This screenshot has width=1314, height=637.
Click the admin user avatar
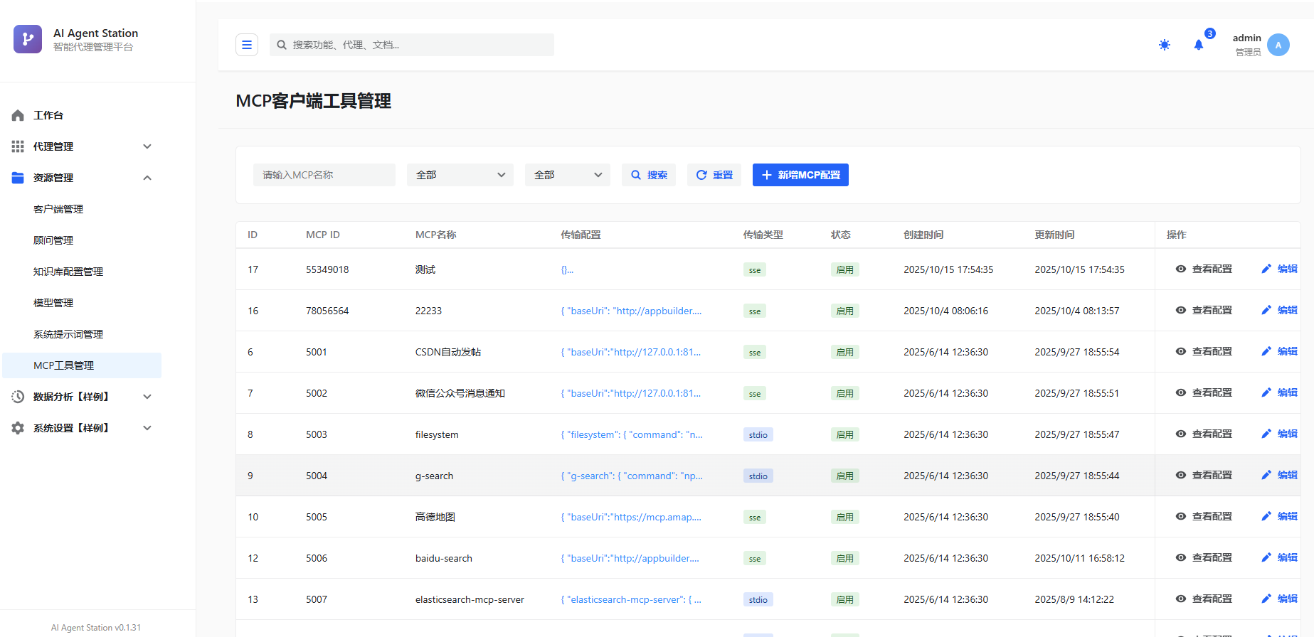pos(1278,45)
